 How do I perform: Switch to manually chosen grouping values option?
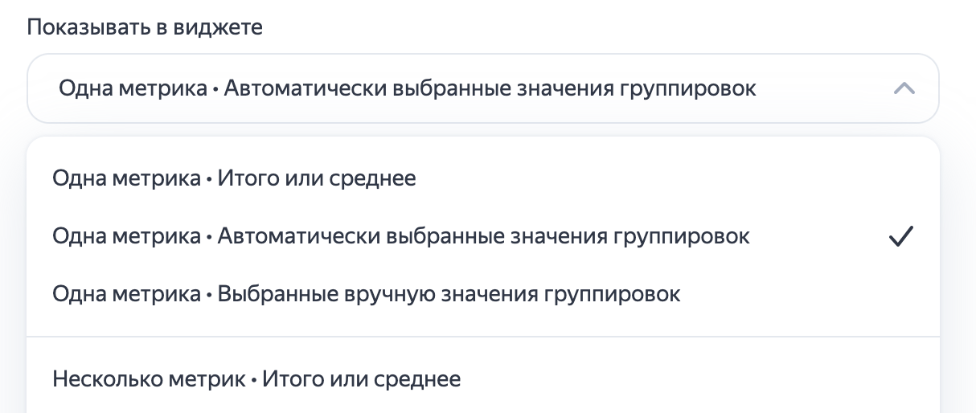366,294
